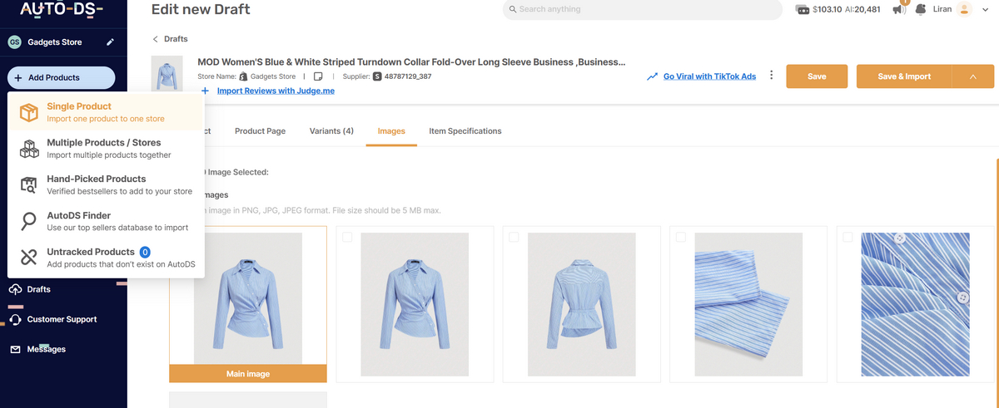Click the supplier S logo icon
This screenshot has width=999, height=408.
pos(377,76)
